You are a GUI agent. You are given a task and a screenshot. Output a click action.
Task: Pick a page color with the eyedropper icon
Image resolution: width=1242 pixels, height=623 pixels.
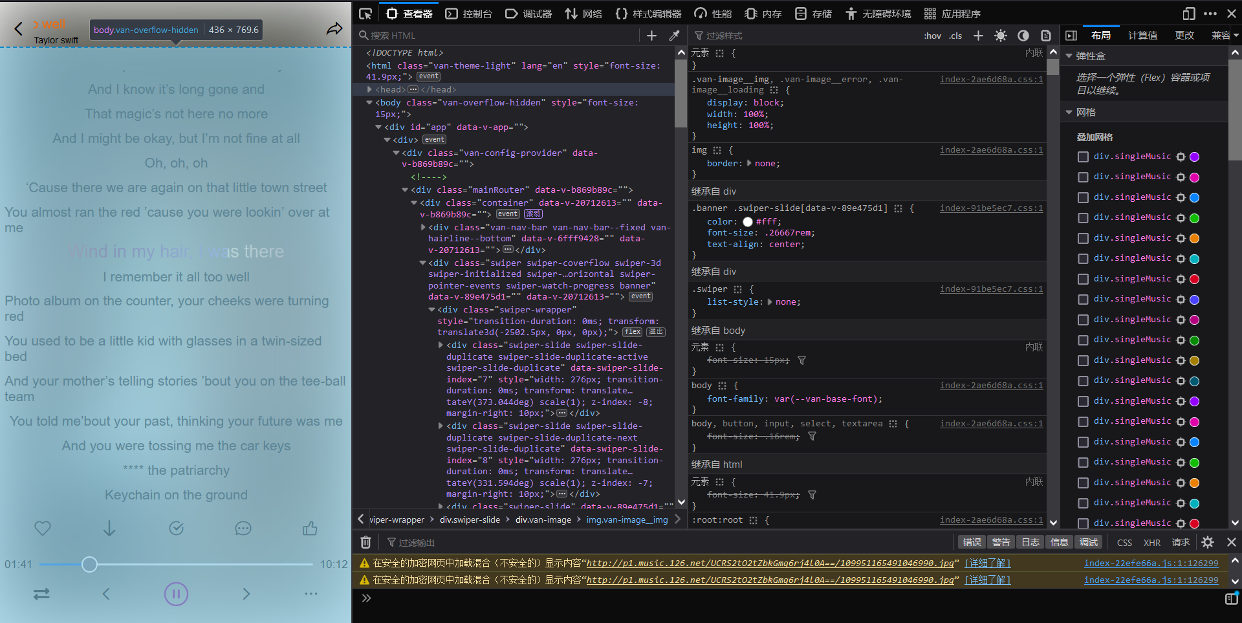click(x=674, y=36)
